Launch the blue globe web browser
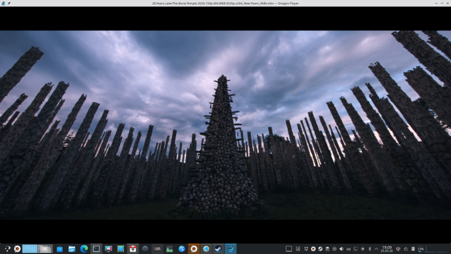The height and width of the screenshot is (254, 451). (182, 249)
